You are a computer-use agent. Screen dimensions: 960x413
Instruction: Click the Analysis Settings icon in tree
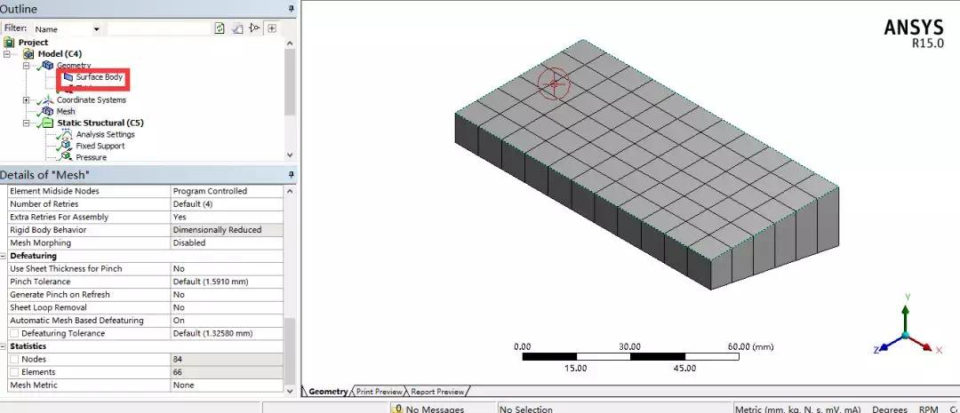[66, 134]
